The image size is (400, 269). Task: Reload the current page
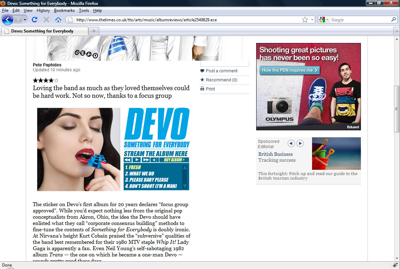coord(35,20)
